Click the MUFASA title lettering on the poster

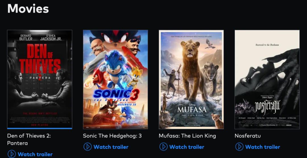coord(192,109)
